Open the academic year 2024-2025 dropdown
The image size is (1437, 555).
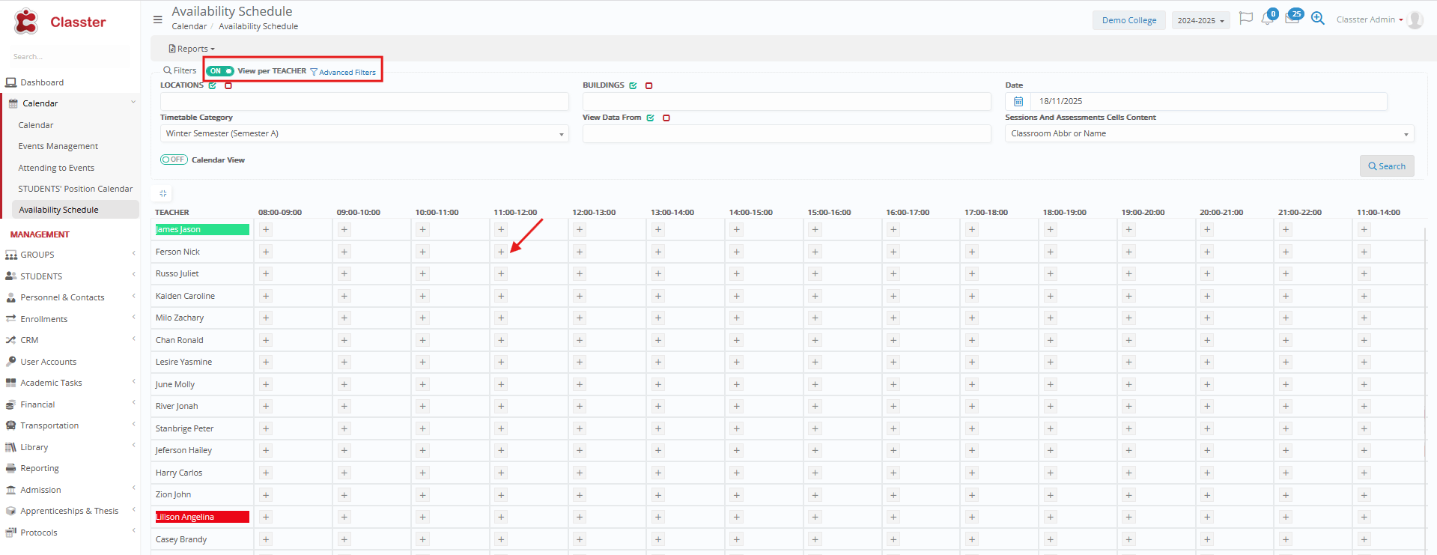point(1200,20)
